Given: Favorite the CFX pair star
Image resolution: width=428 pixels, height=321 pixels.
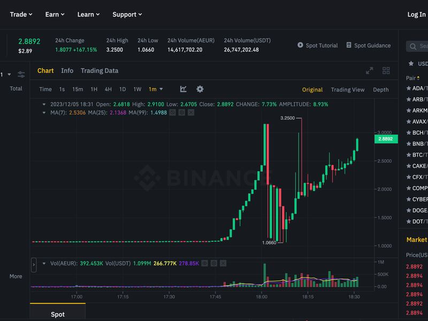Looking at the screenshot, I should click(409, 177).
